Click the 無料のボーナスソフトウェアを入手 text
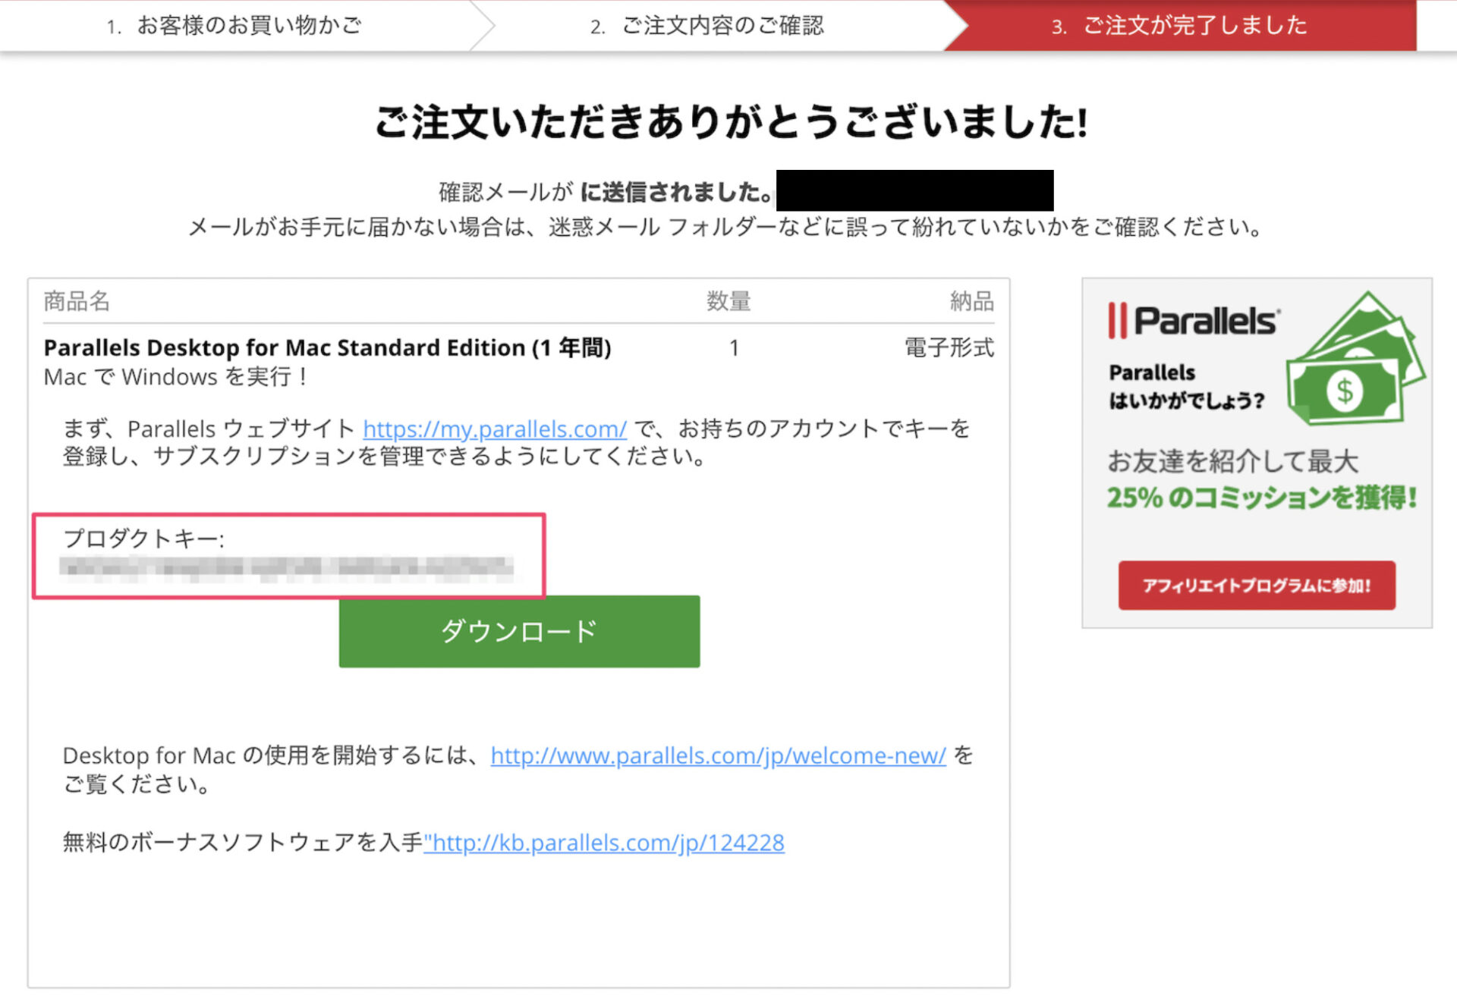 [x=243, y=843]
